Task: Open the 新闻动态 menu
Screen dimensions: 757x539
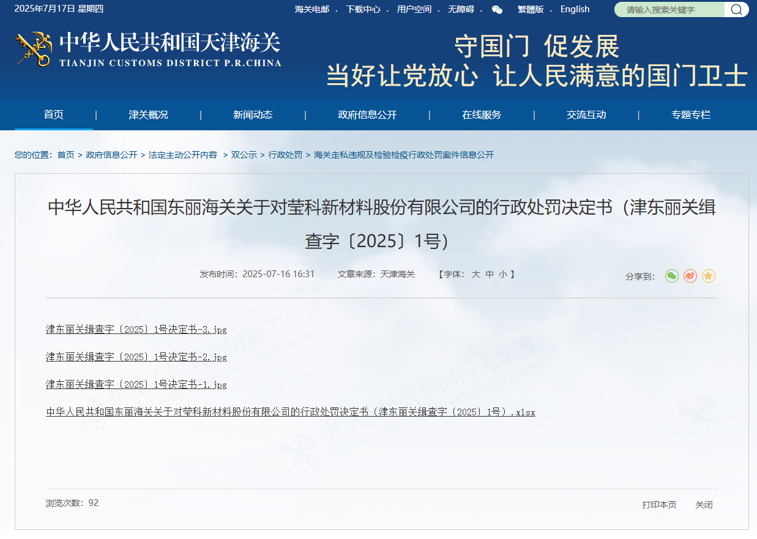Action: (253, 114)
